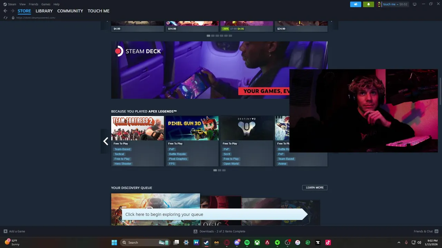The width and height of the screenshot is (442, 248).
Task: Open the $14.99 game card
Action: [192, 26]
